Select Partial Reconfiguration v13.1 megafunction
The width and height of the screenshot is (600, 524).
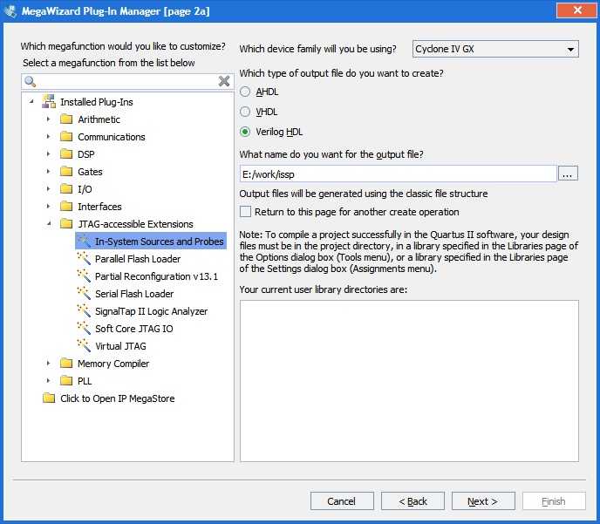(156, 276)
